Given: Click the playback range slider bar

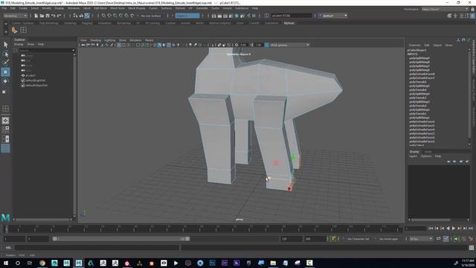Looking at the screenshot, I should (x=121, y=239).
